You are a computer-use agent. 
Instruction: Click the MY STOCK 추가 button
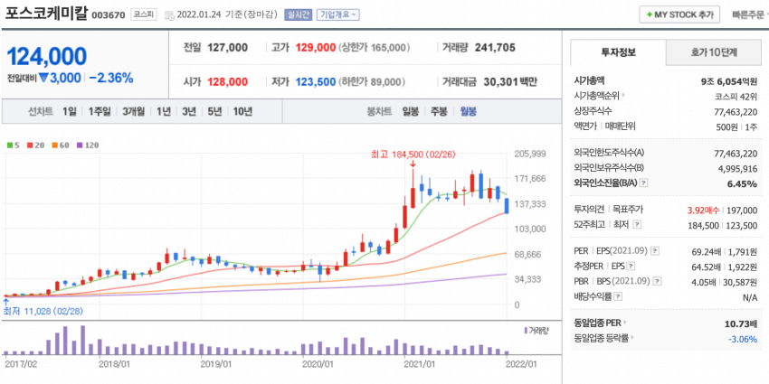[679, 14]
